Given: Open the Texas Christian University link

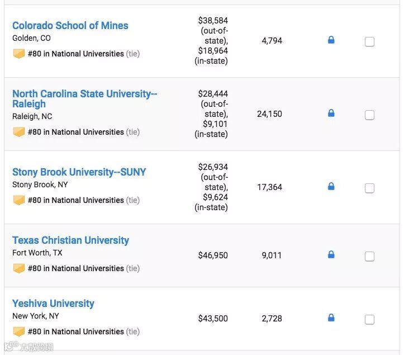Looking at the screenshot, I should coord(70,240).
